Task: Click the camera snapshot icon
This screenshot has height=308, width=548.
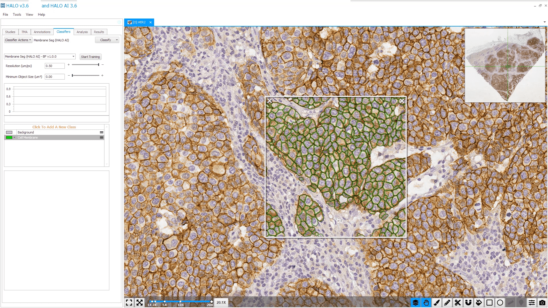Action: click(x=542, y=303)
